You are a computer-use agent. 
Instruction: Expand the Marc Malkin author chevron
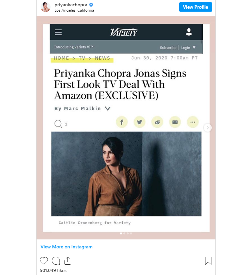tap(108, 108)
